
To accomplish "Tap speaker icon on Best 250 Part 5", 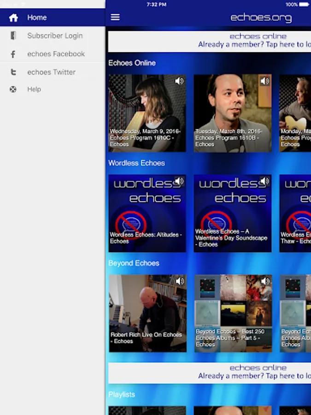I will tap(265, 281).
